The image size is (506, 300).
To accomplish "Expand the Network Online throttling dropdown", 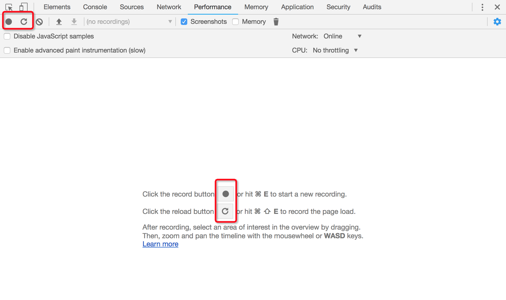I will tap(342, 36).
